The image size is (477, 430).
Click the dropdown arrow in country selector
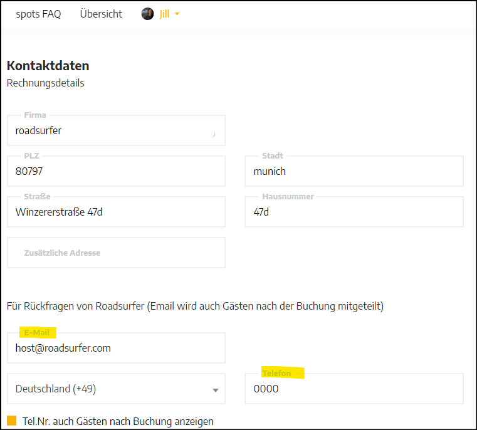[216, 390]
